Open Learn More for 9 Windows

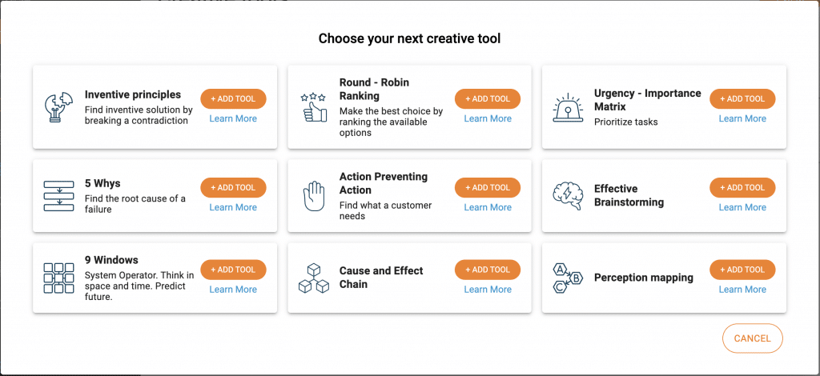pyautogui.click(x=233, y=290)
